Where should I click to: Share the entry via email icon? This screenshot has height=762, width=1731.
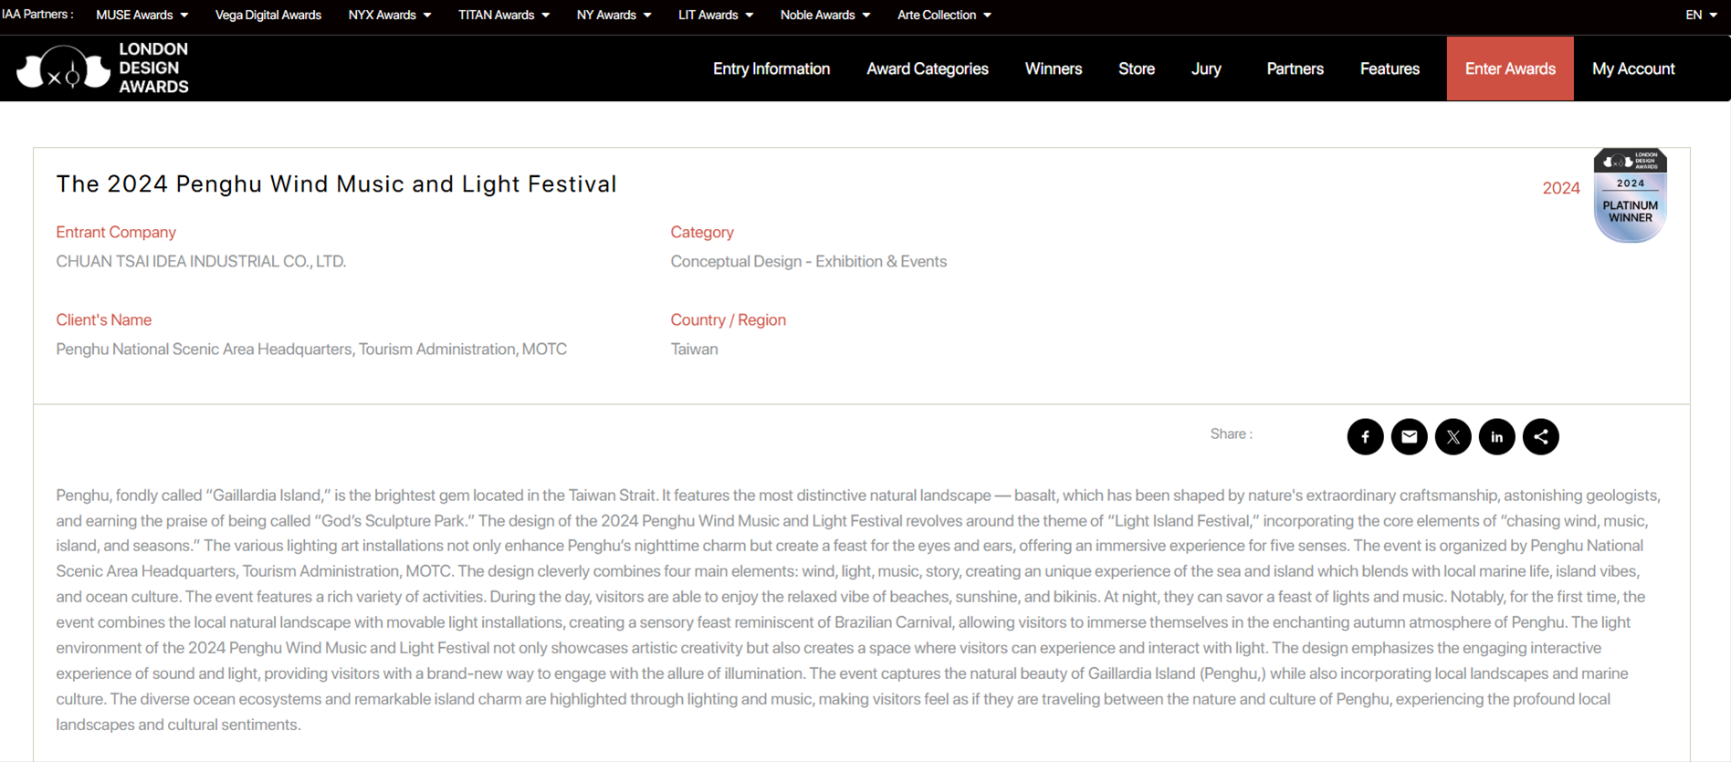(1409, 436)
